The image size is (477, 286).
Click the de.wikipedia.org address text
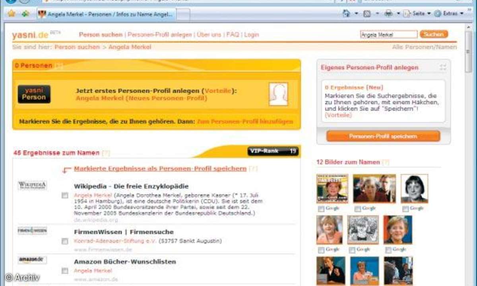tap(96, 220)
